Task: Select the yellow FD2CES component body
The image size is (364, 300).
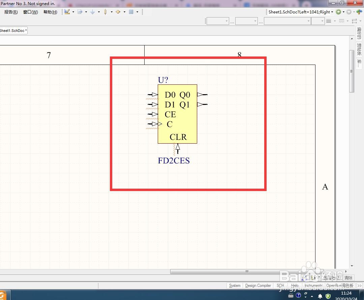Action: pyautogui.click(x=177, y=114)
